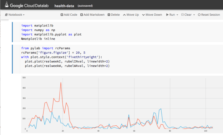Click the 'import matplotlib.pyplot as plot' line
Screen dimensions: 223x135
[x=51, y=34]
